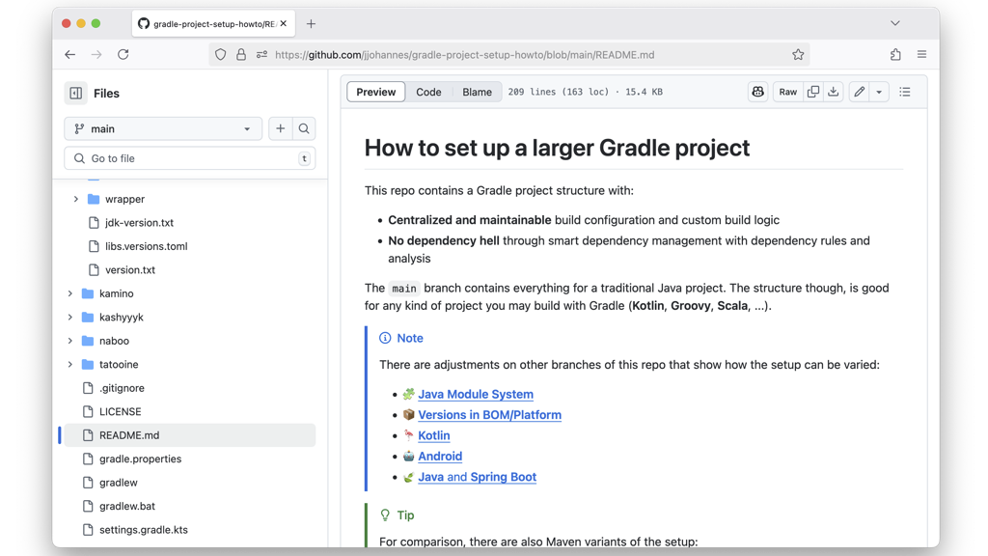Bookmark this page with star icon
Image resolution: width=988 pixels, height=556 pixels.
(798, 55)
